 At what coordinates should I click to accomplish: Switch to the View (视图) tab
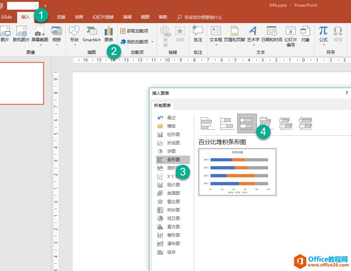click(x=145, y=17)
